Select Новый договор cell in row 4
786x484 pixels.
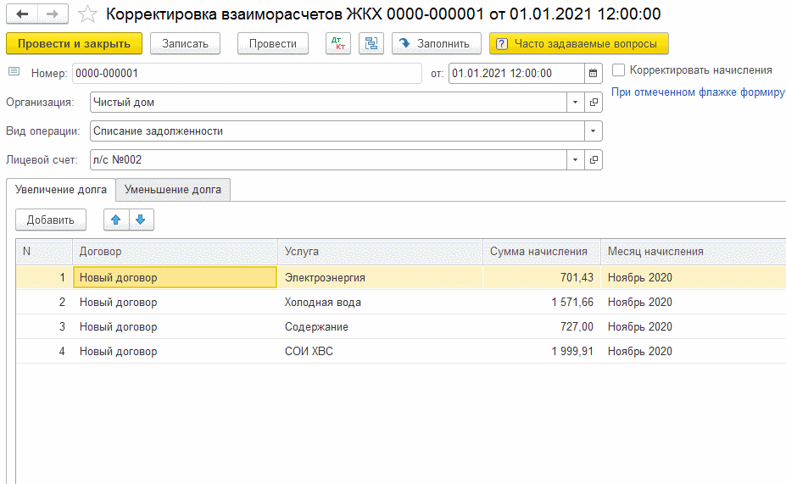(x=176, y=351)
